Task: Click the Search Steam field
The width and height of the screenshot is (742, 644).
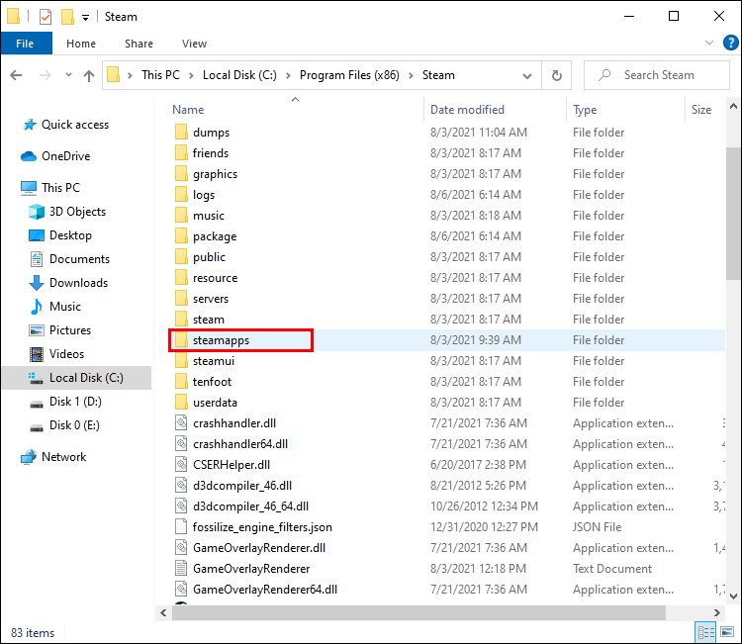Action: tap(657, 75)
